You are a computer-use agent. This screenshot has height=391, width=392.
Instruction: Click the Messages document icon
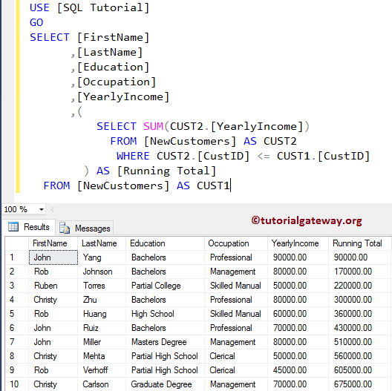[65, 228]
